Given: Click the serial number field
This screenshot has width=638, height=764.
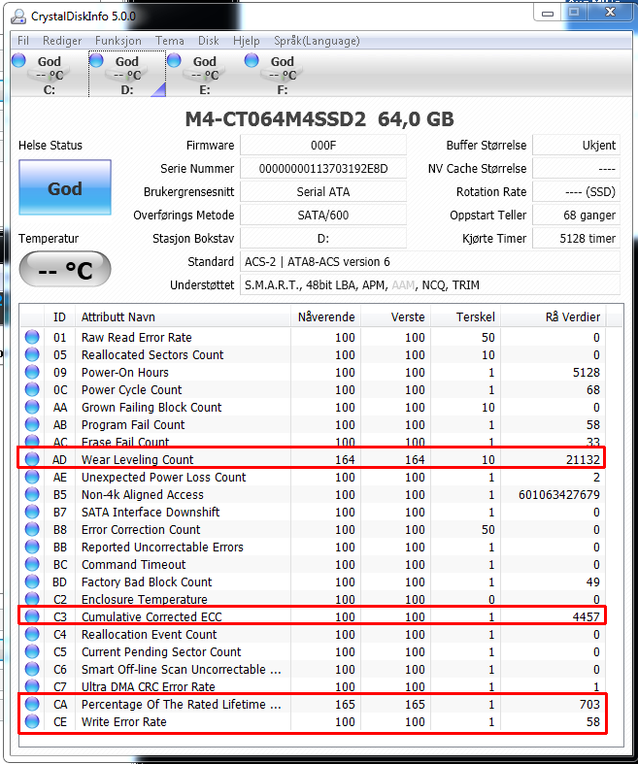Looking at the screenshot, I should click(x=323, y=169).
